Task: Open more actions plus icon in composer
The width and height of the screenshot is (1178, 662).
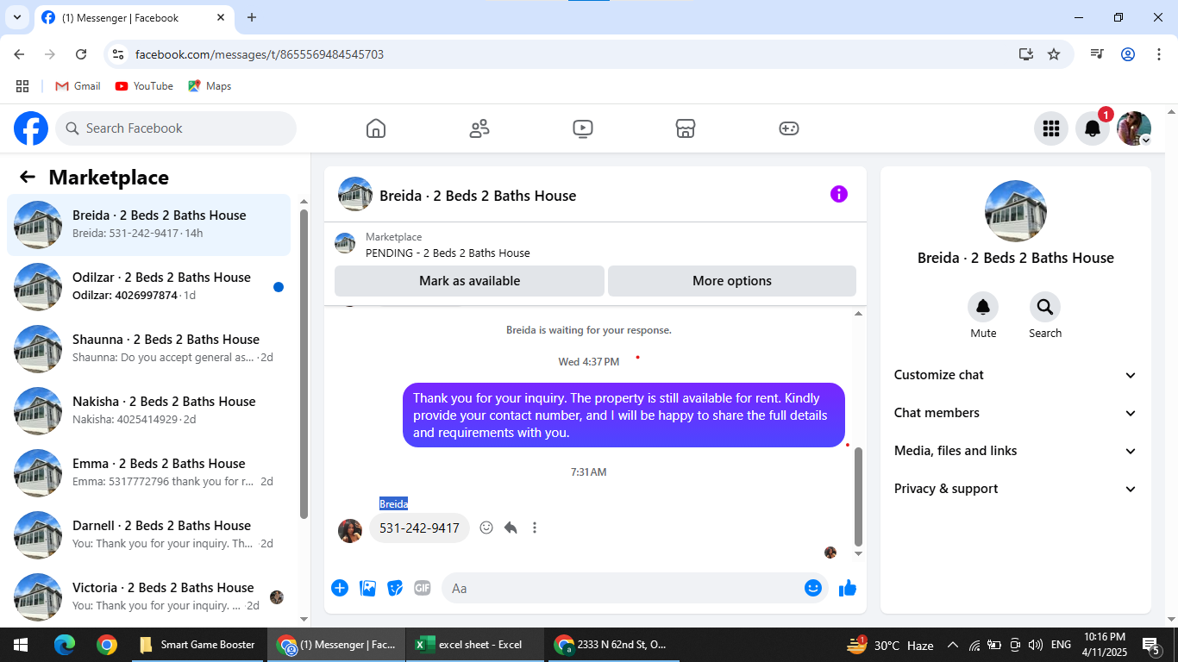Action: click(x=340, y=588)
